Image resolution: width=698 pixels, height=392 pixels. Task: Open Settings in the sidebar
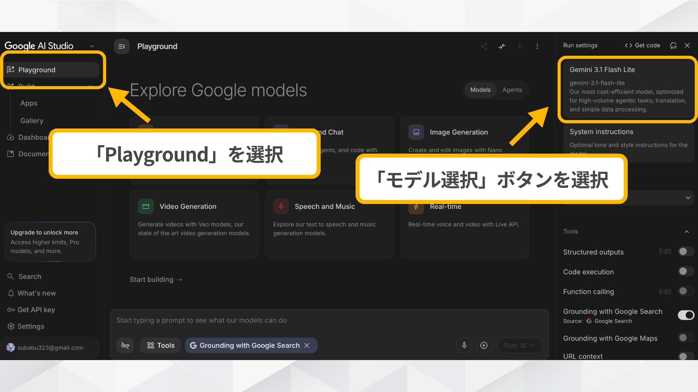(x=31, y=326)
